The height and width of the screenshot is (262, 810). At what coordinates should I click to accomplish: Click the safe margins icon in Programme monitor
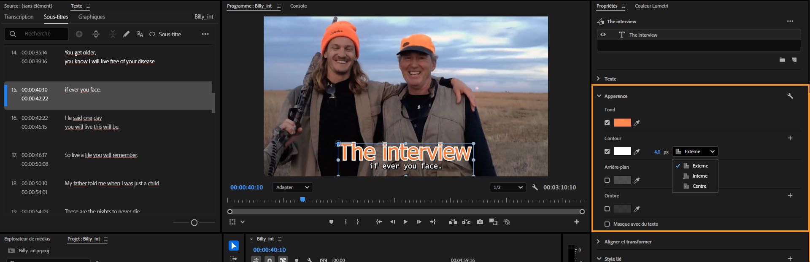232,222
